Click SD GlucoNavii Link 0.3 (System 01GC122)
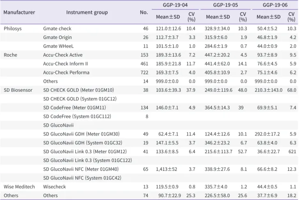 [87, 161]
